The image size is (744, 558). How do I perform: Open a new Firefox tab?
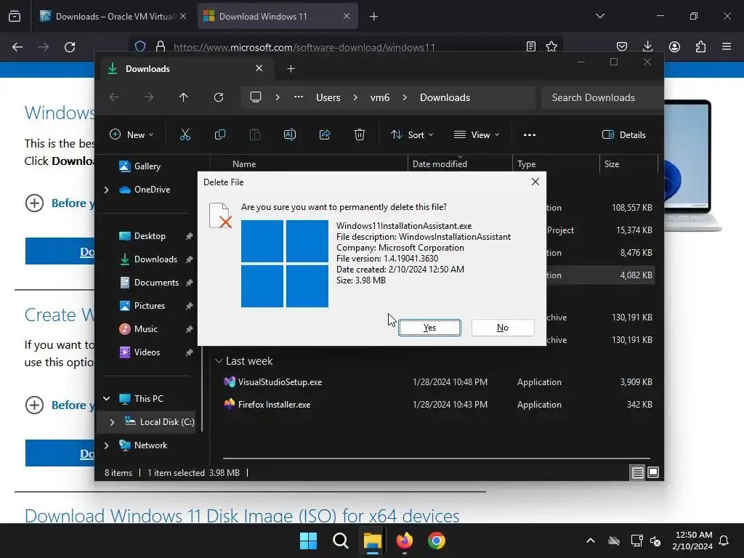click(374, 17)
